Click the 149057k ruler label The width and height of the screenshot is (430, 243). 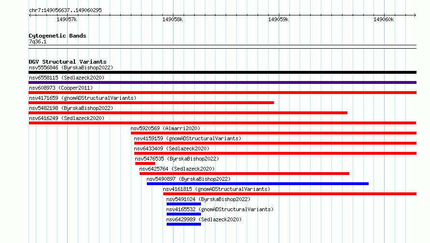point(67,19)
